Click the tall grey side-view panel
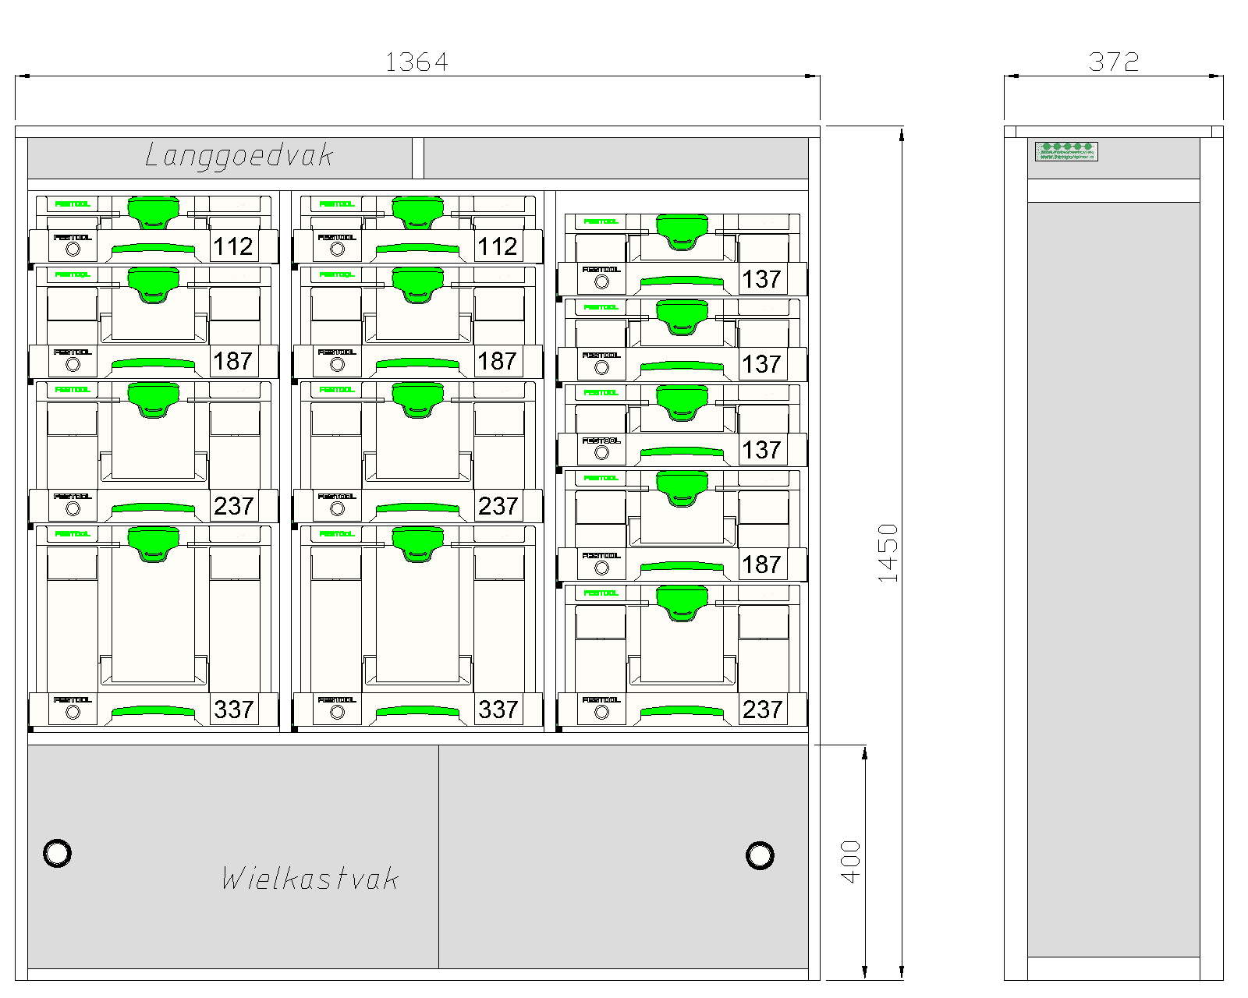Image resolution: width=1248 pixels, height=998 pixels. click(1113, 579)
